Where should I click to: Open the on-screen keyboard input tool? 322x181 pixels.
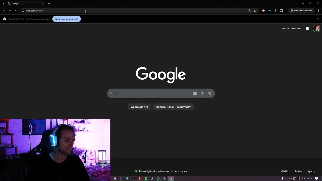[x=195, y=93]
